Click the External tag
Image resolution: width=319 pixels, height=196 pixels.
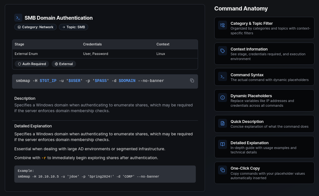(x=64, y=64)
